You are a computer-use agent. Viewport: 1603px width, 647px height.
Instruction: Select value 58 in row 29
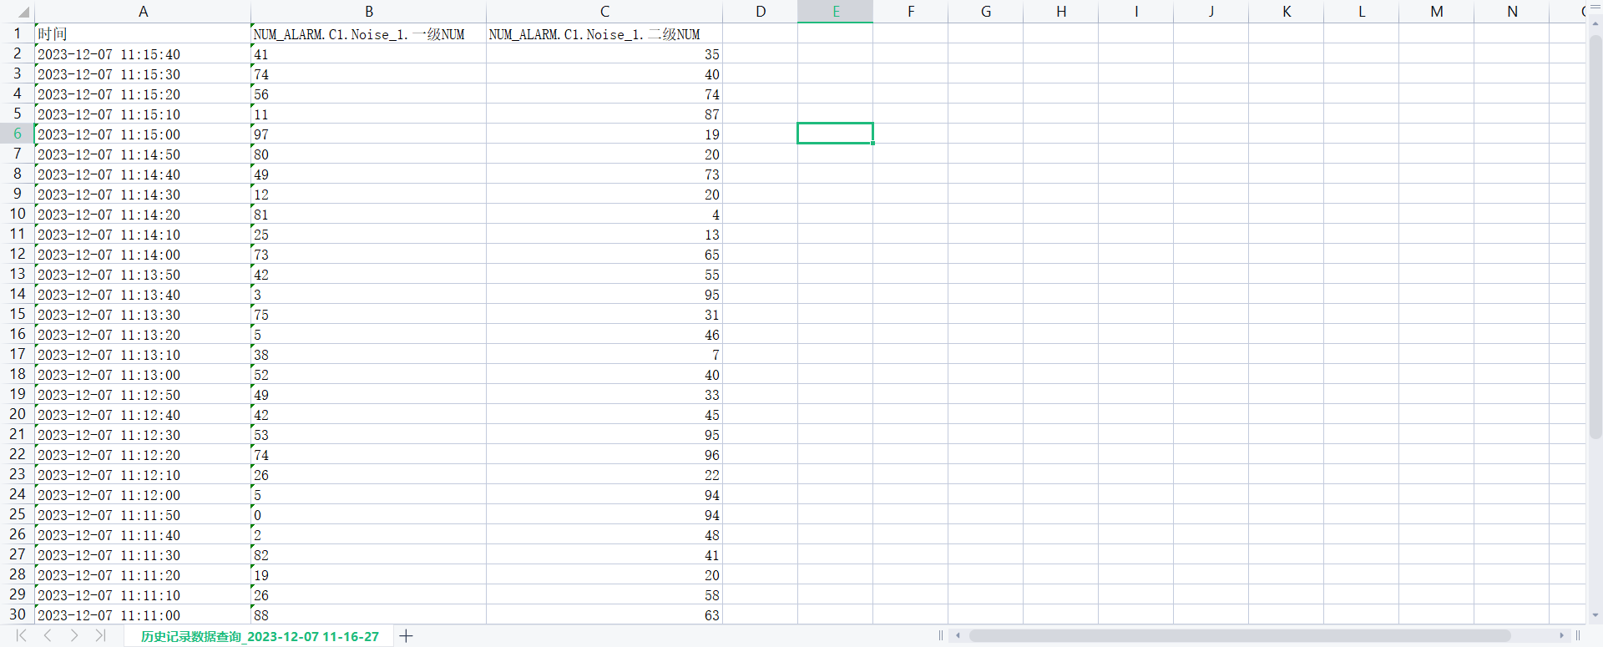click(604, 594)
